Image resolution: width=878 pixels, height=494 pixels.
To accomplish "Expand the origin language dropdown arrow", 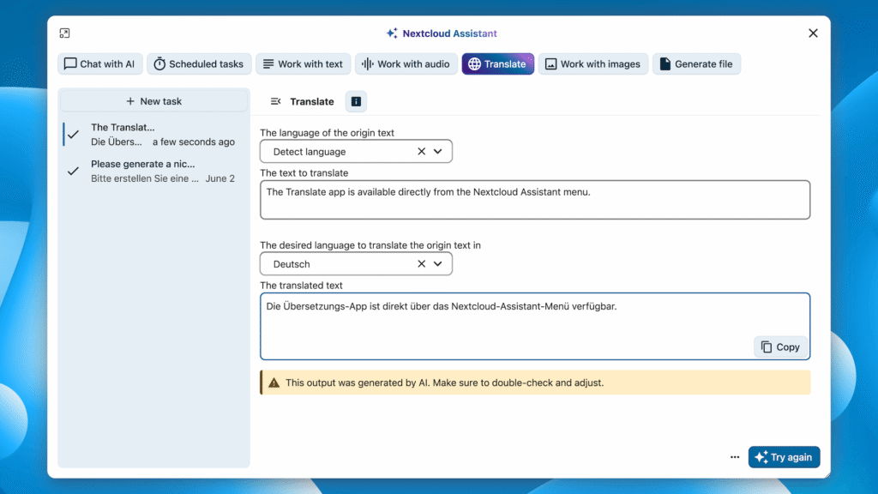I will point(438,151).
